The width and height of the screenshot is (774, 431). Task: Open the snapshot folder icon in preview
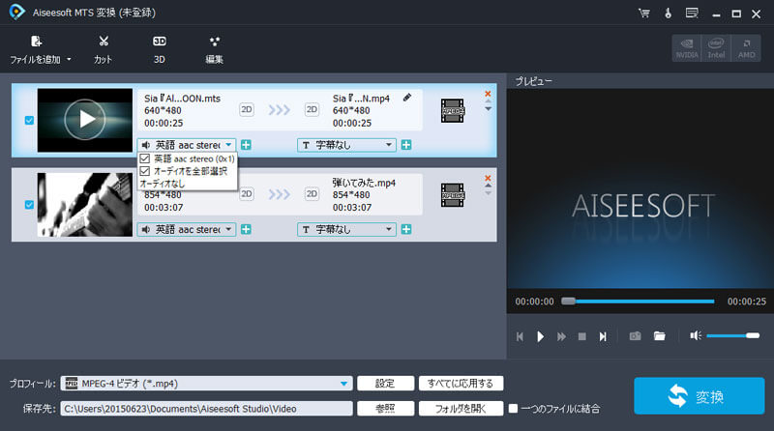click(x=659, y=336)
